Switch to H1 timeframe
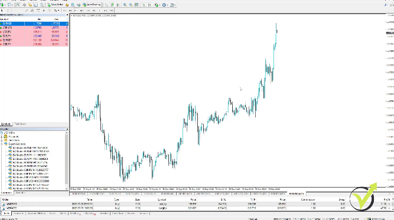The image size is (394, 220). 88,11
